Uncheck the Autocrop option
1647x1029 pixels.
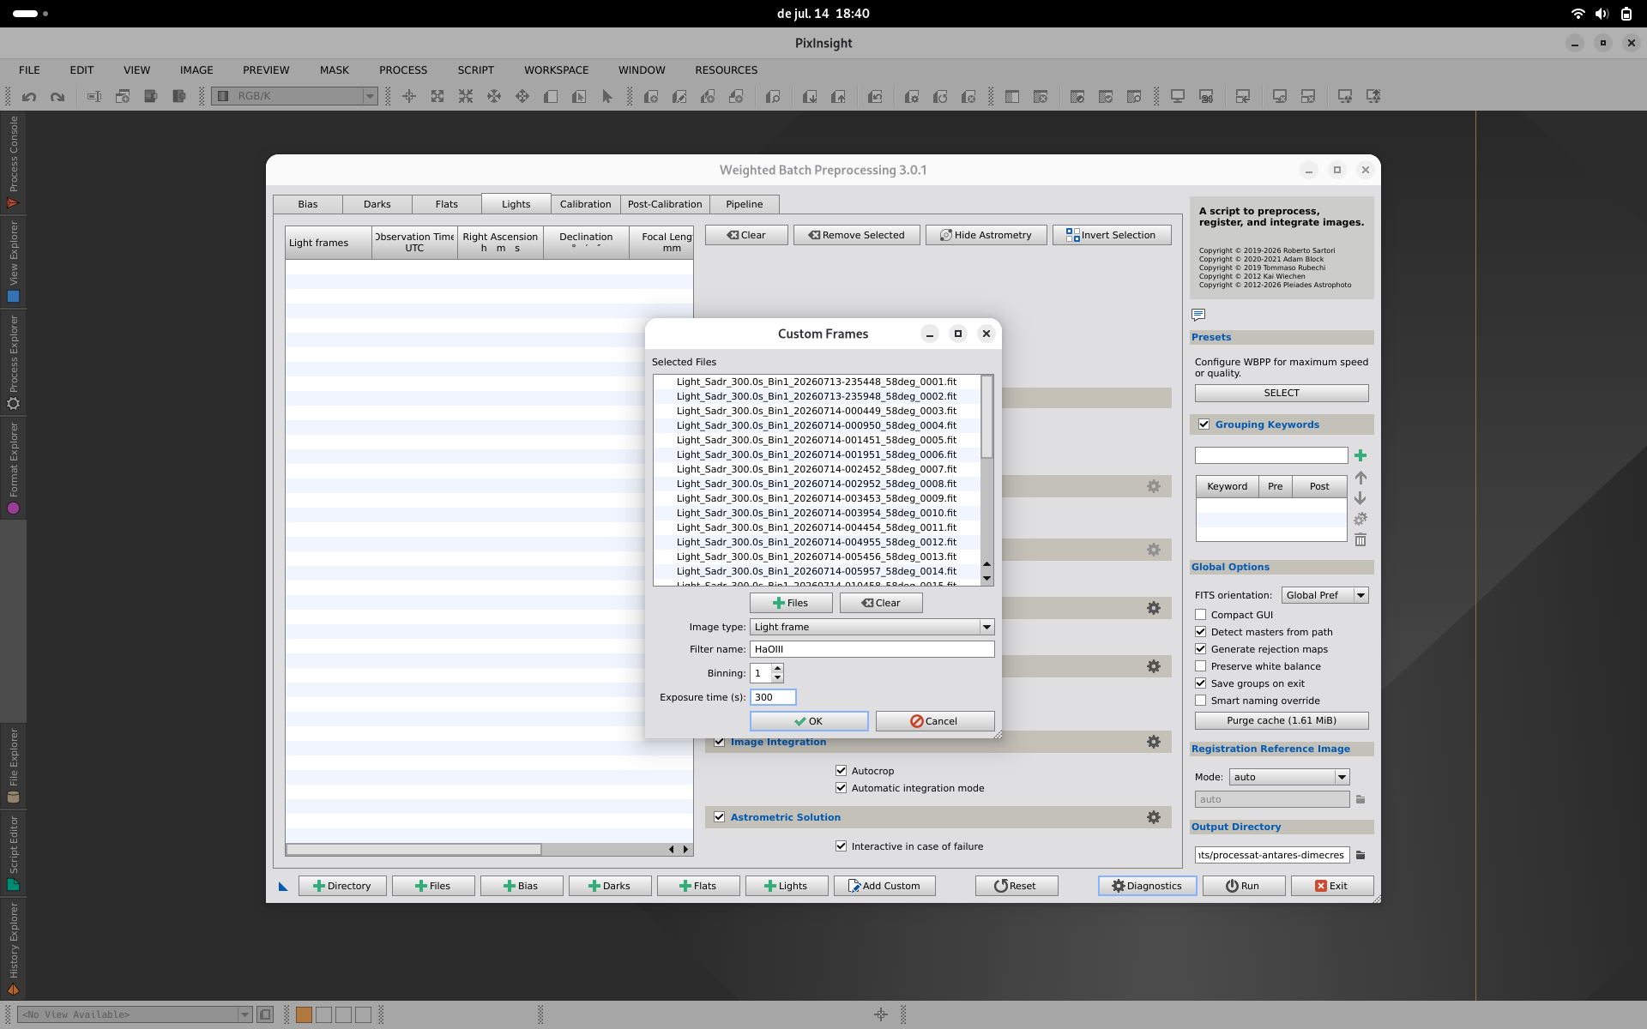click(x=842, y=771)
